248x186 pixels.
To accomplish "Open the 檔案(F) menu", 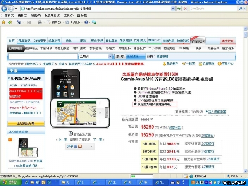I will point(9,15).
